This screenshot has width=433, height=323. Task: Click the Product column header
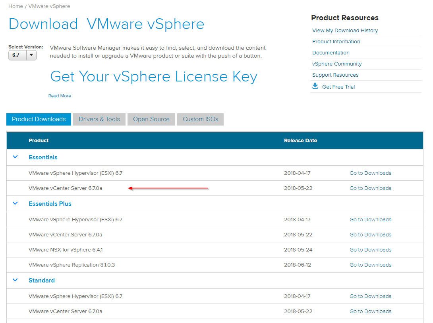pos(39,141)
